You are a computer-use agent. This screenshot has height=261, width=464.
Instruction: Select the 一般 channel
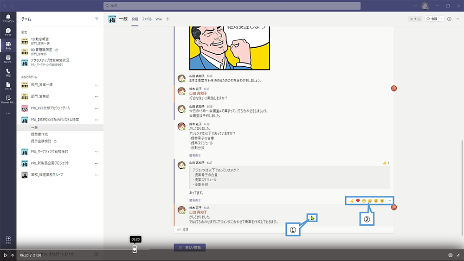click(60, 127)
